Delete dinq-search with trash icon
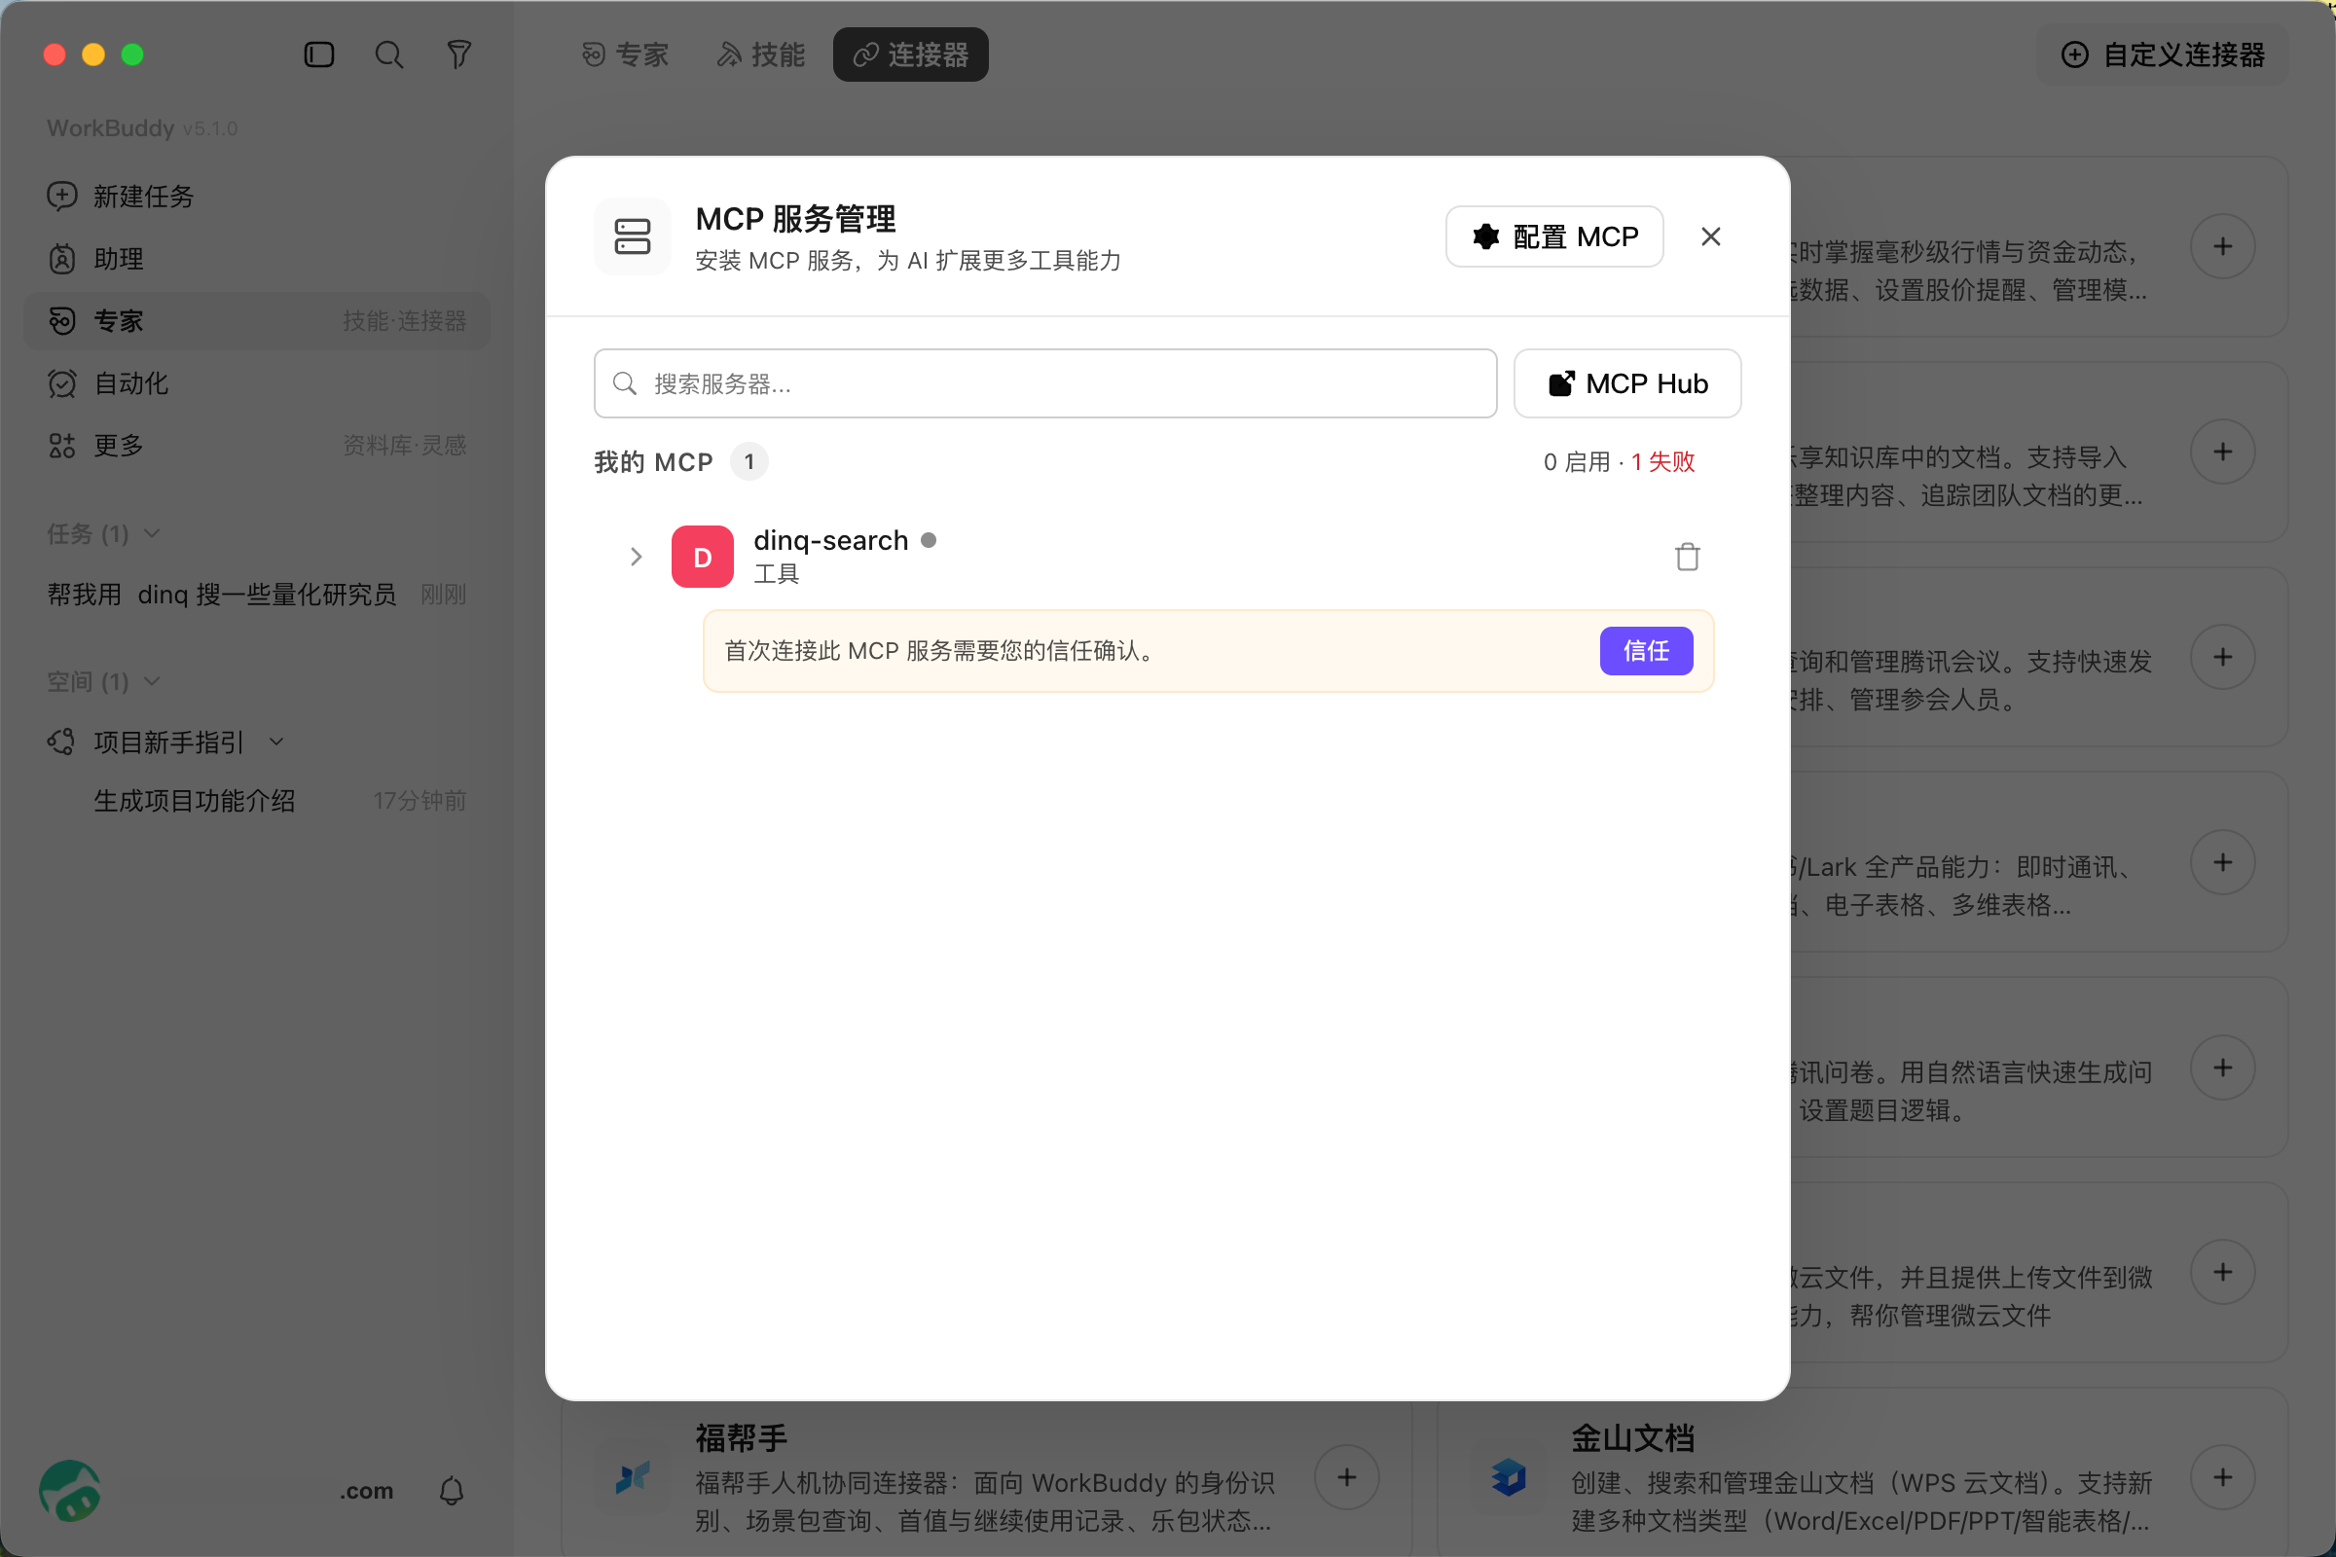The image size is (2336, 1557). pyautogui.click(x=1687, y=557)
